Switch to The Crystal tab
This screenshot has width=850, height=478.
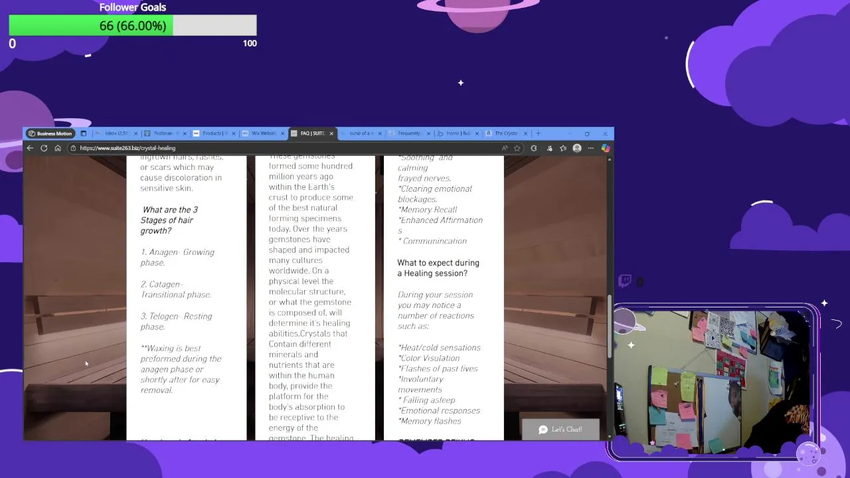506,133
